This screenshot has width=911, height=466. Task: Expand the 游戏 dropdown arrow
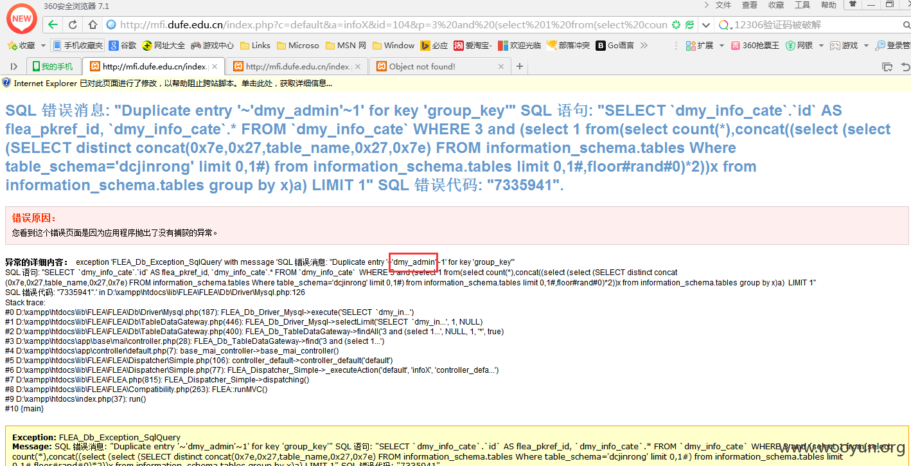point(866,46)
